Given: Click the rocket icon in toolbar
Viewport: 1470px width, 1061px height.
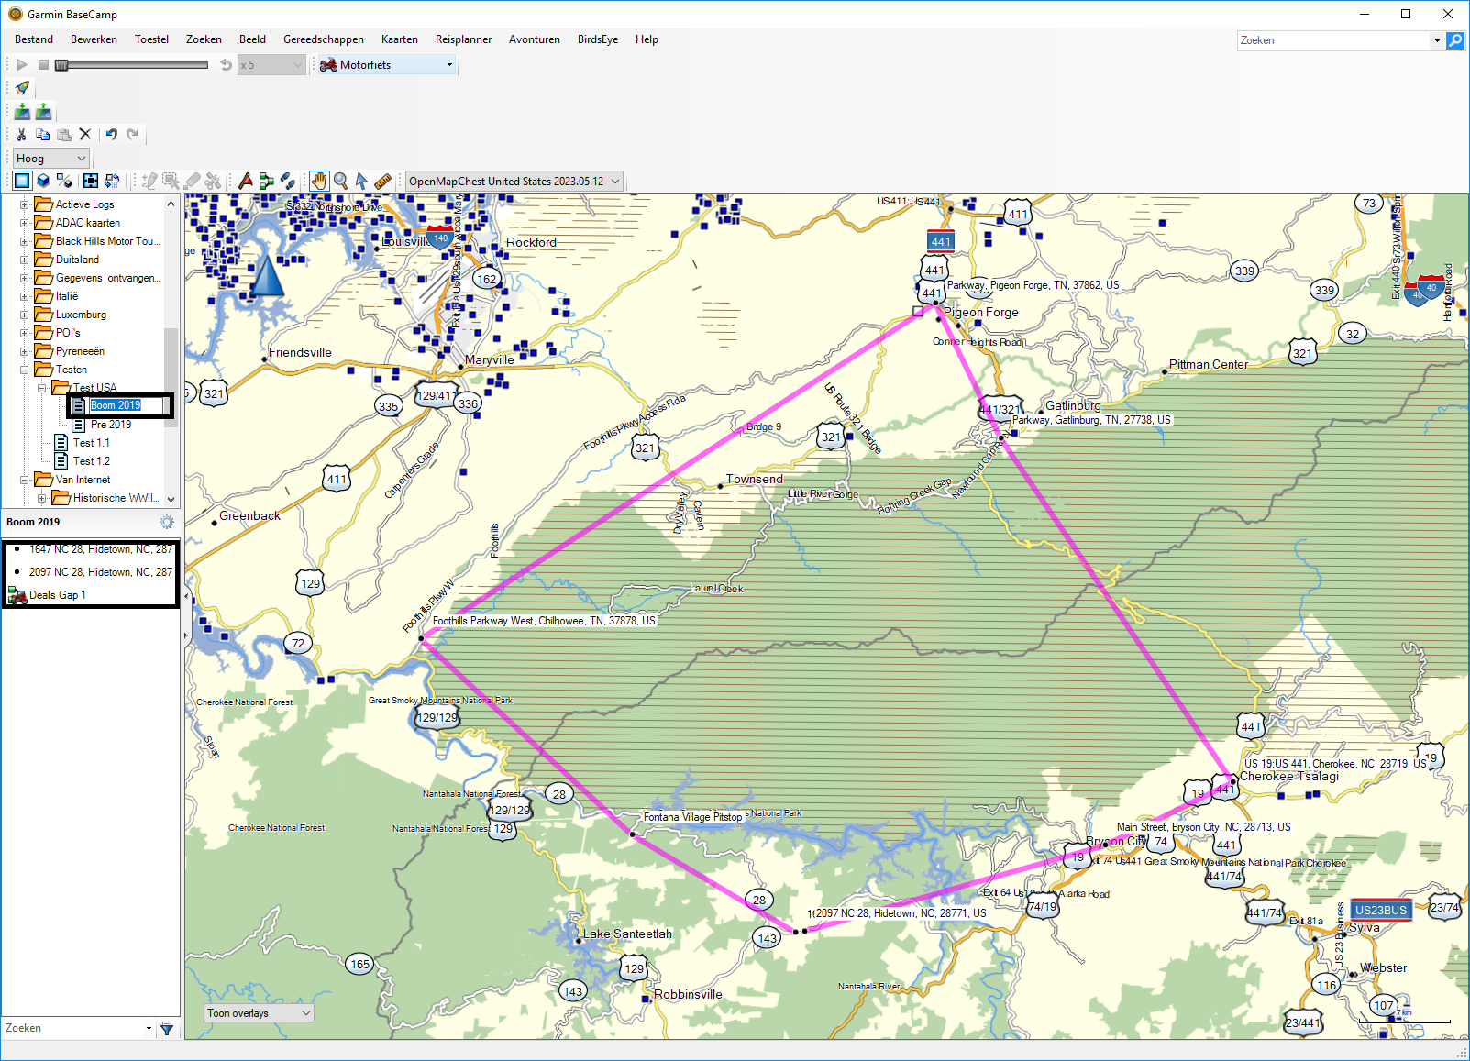Looking at the screenshot, I should point(22,88).
